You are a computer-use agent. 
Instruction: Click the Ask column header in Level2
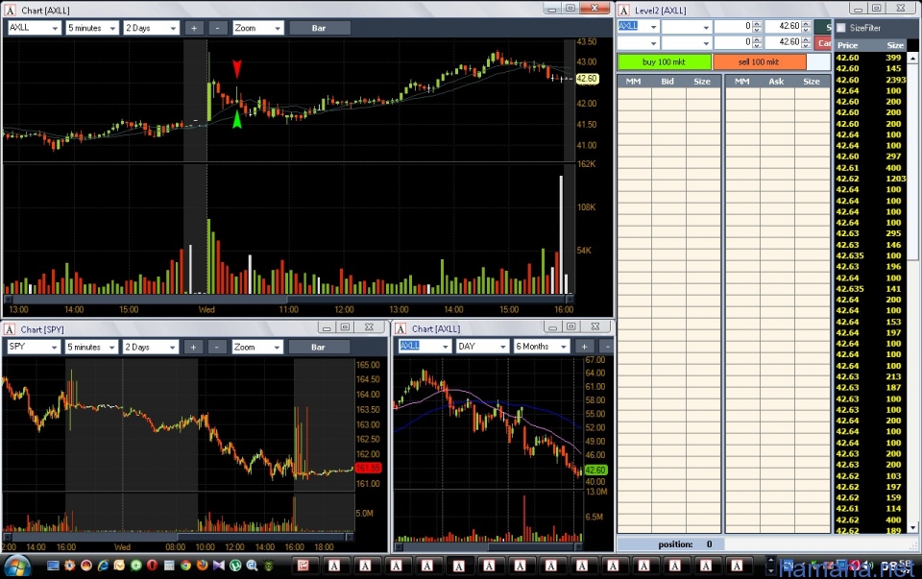(x=776, y=81)
